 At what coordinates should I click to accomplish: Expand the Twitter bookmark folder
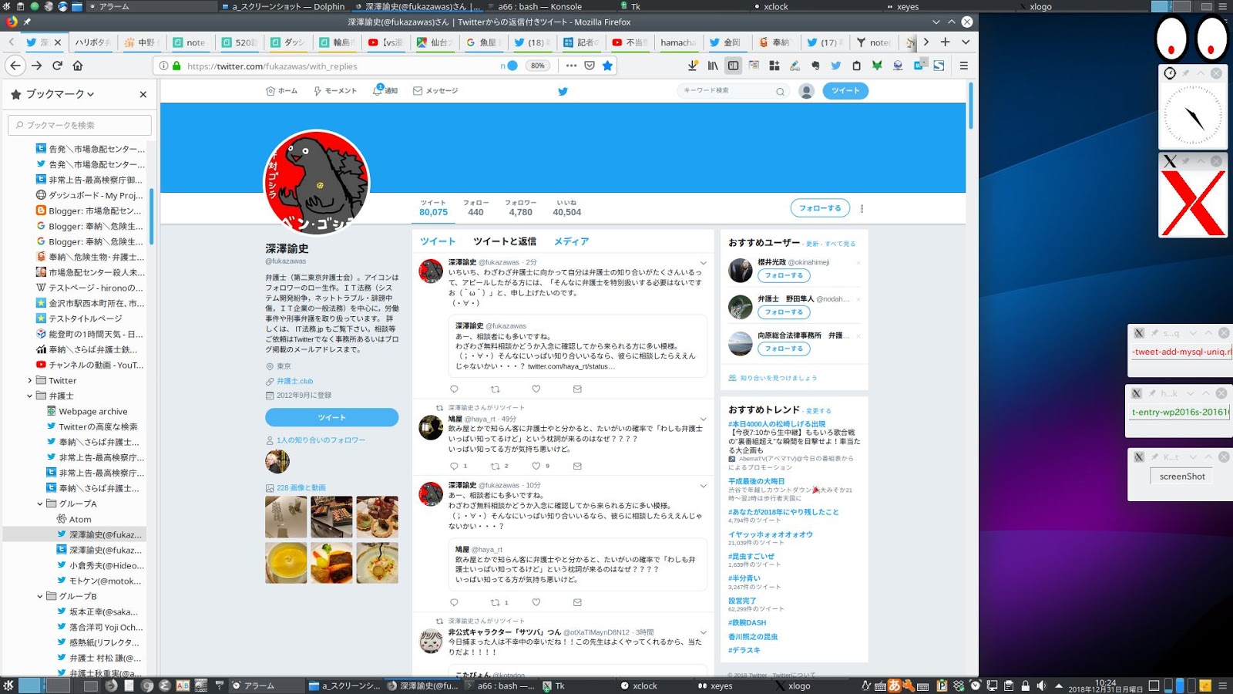click(x=30, y=380)
